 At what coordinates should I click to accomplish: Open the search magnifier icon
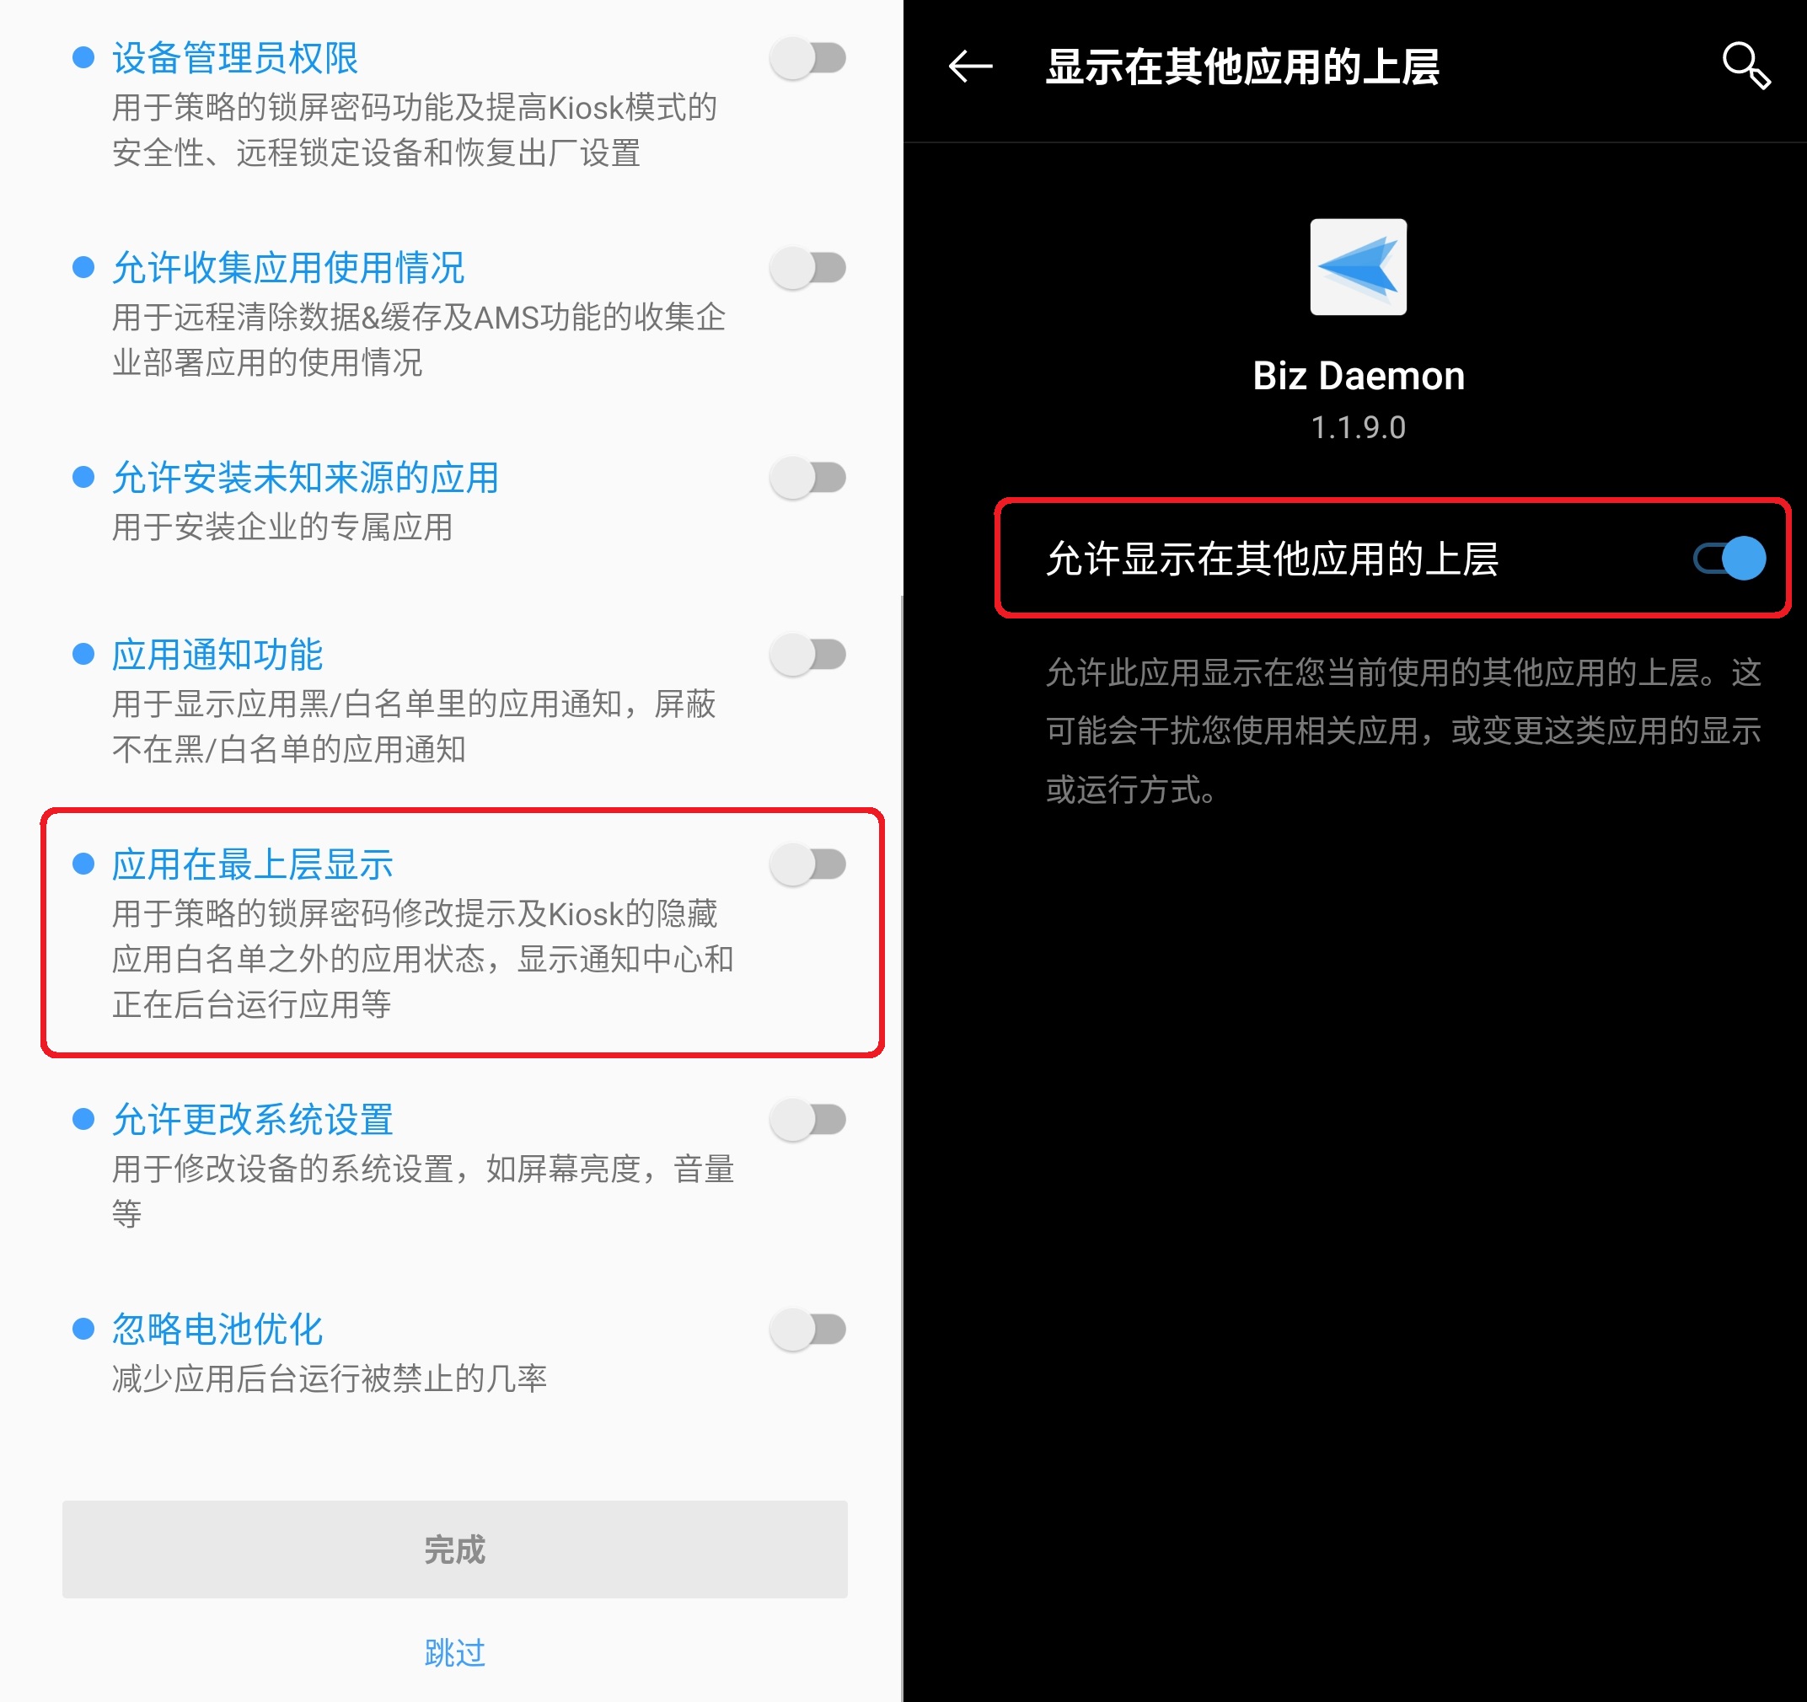(x=1745, y=66)
